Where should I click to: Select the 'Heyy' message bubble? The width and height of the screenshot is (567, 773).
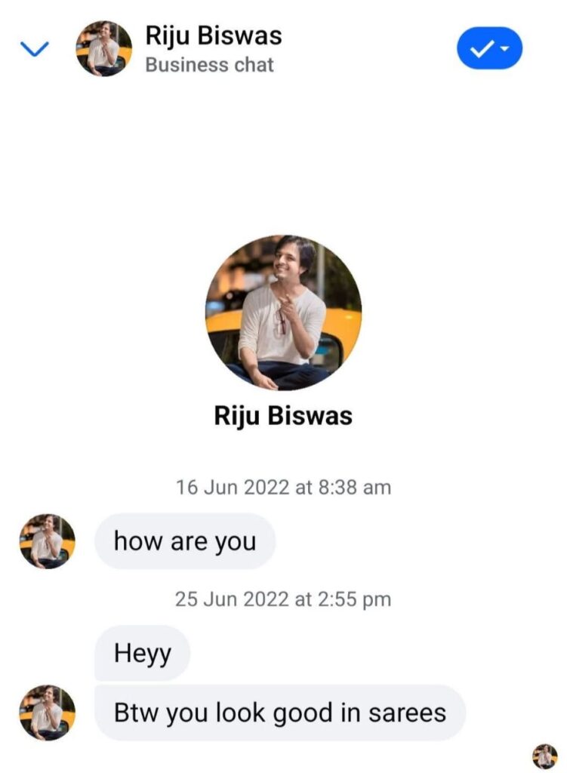click(143, 653)
